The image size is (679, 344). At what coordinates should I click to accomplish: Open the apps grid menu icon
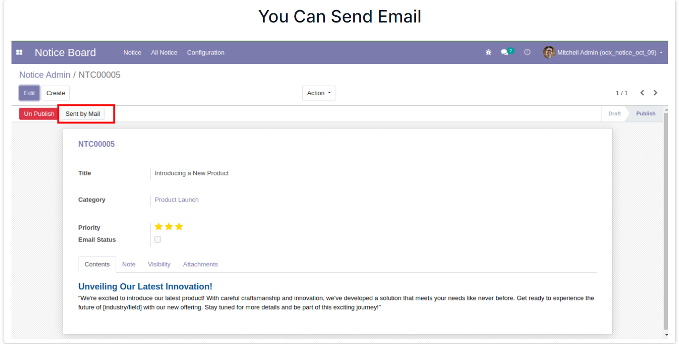point(20,53)
